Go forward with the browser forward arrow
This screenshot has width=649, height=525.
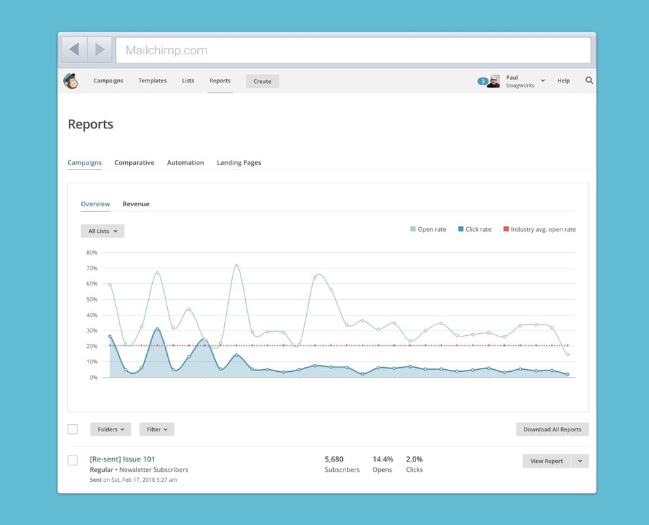point(100,50)
